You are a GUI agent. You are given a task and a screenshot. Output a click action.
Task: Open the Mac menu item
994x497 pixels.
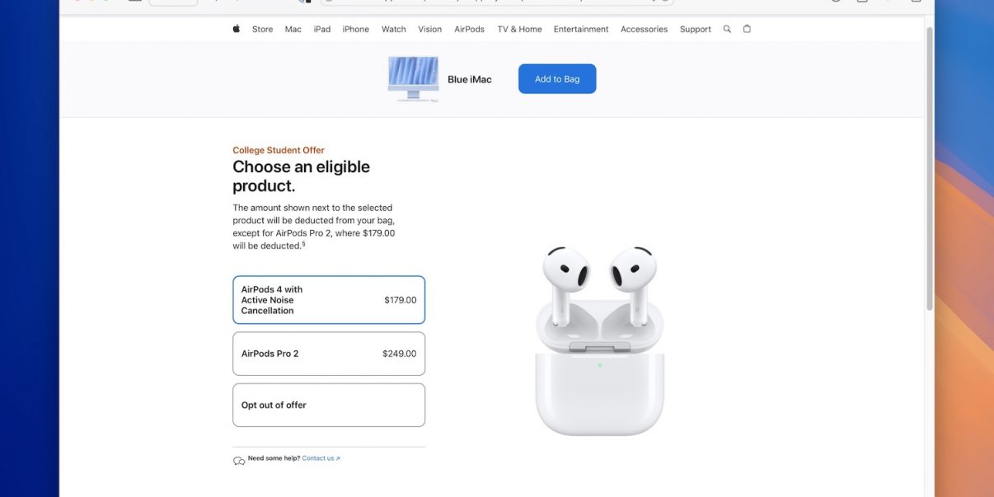click(293, 29)
